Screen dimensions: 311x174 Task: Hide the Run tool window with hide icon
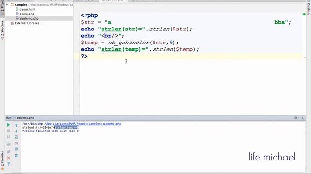tap(303, 118)
